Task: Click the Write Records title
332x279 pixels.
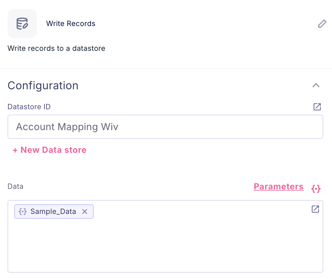Action: coord(71,24)
